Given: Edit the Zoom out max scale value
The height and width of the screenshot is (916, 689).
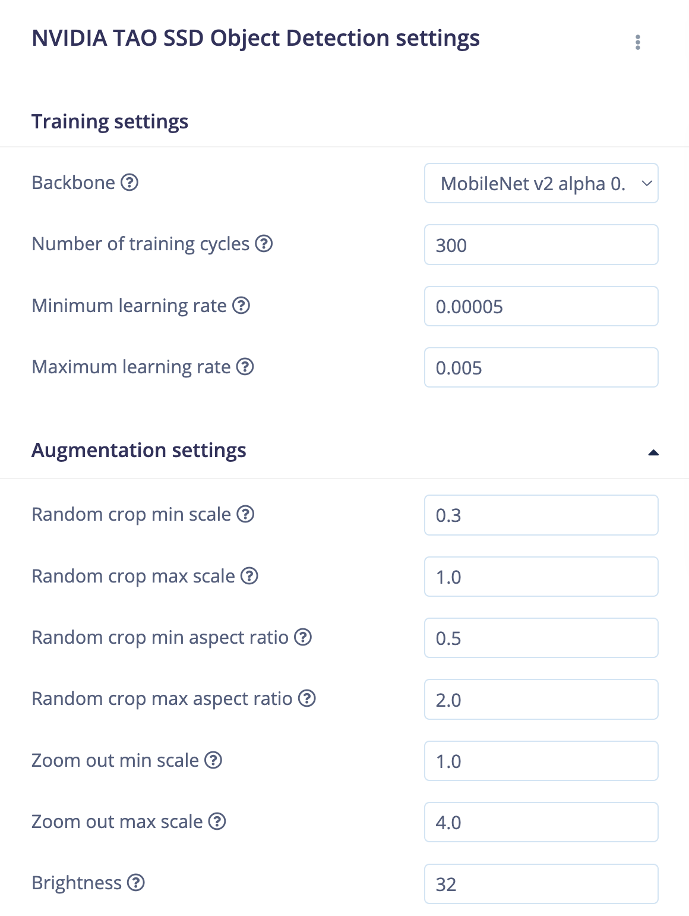Looking at the screenshot, I should (x=541, y=822).
